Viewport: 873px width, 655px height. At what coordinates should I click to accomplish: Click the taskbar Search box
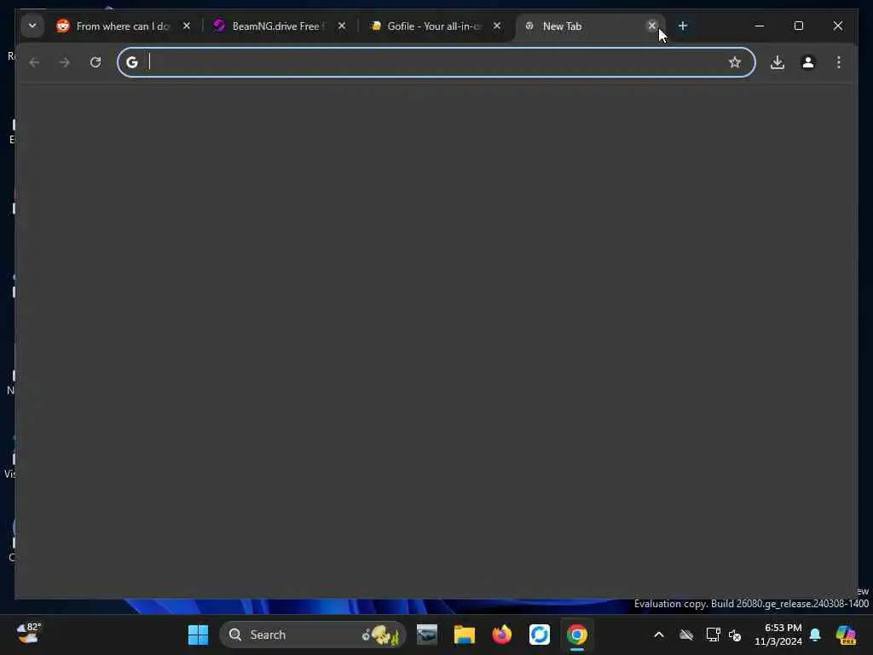coord(313,635)
